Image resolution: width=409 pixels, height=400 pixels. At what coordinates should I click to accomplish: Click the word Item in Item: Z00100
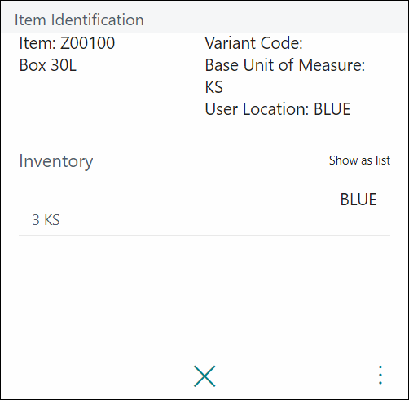[37, 43]
